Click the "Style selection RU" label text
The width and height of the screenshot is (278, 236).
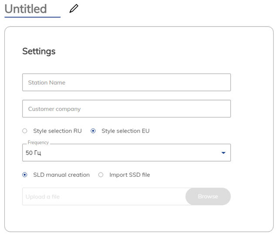pos(58,131)
